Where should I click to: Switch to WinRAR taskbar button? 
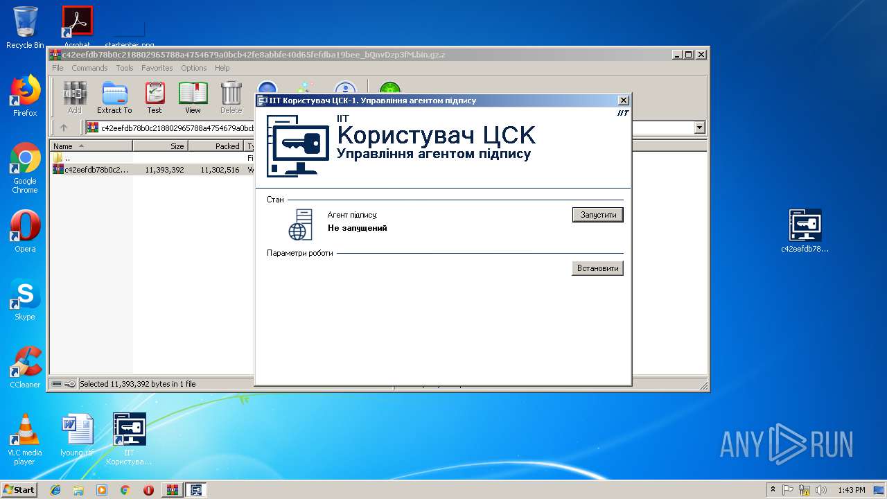173,490
